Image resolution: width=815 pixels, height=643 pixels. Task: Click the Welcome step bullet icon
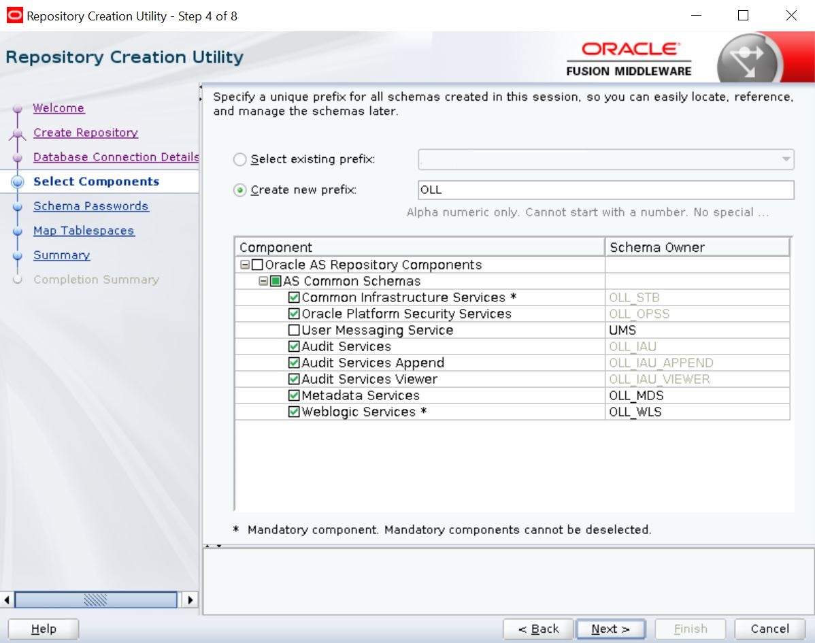click(18, 109)
